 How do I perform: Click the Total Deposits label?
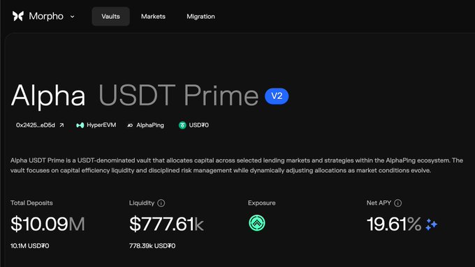click(31, 203)
